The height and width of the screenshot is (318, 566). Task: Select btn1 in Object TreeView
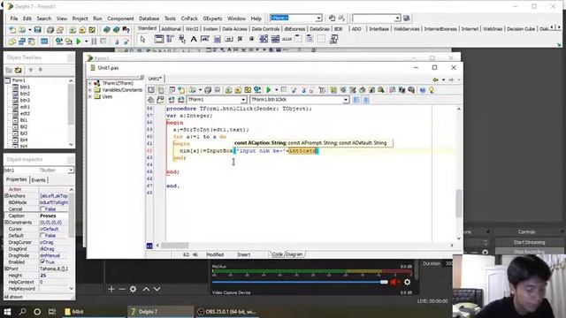[x=25, y=87]
